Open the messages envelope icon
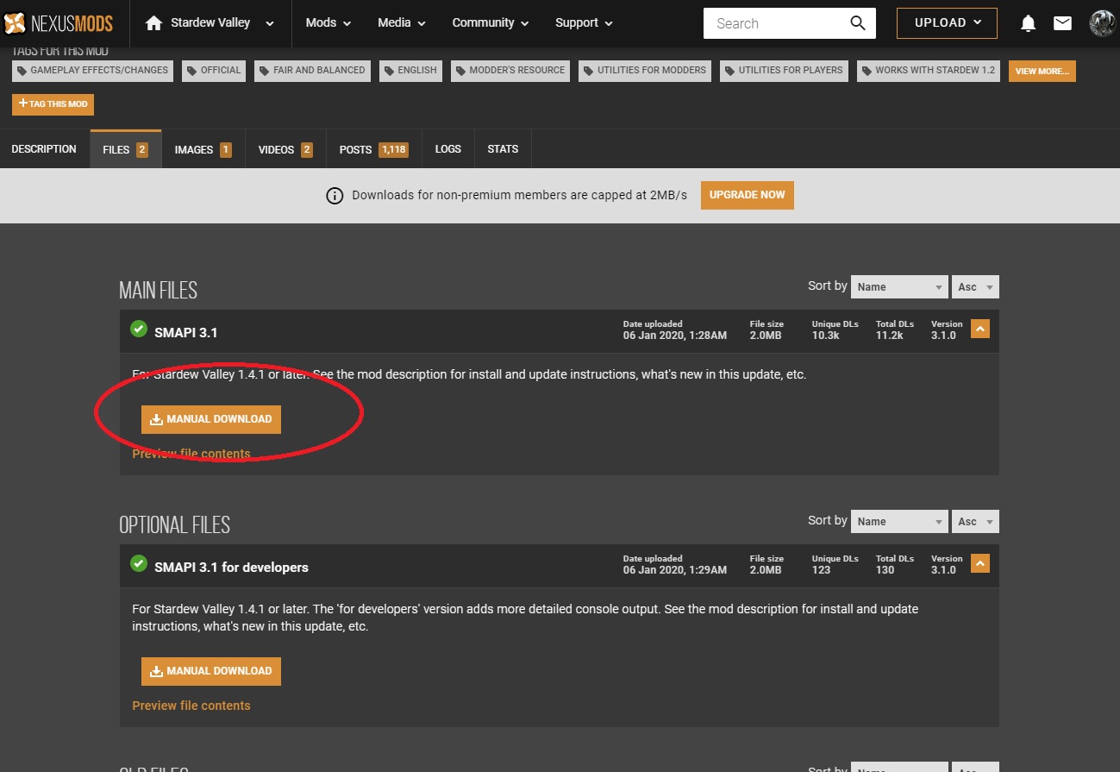Image resolution: width=1120 pixels, height=772 pixels. [1062, 23]
